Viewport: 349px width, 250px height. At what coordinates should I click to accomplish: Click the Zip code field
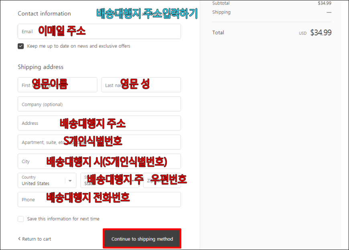(162, 181)
